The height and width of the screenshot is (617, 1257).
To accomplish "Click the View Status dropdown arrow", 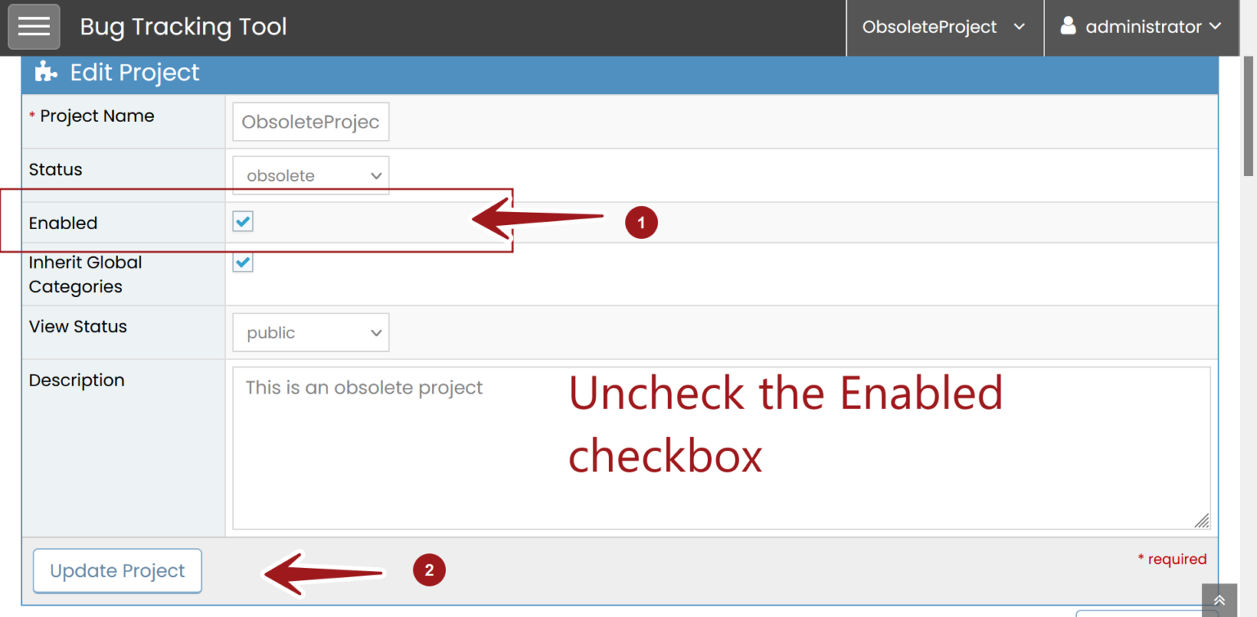I will [376, 331].
